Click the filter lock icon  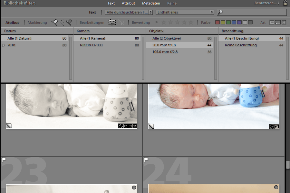click(285, 3)
